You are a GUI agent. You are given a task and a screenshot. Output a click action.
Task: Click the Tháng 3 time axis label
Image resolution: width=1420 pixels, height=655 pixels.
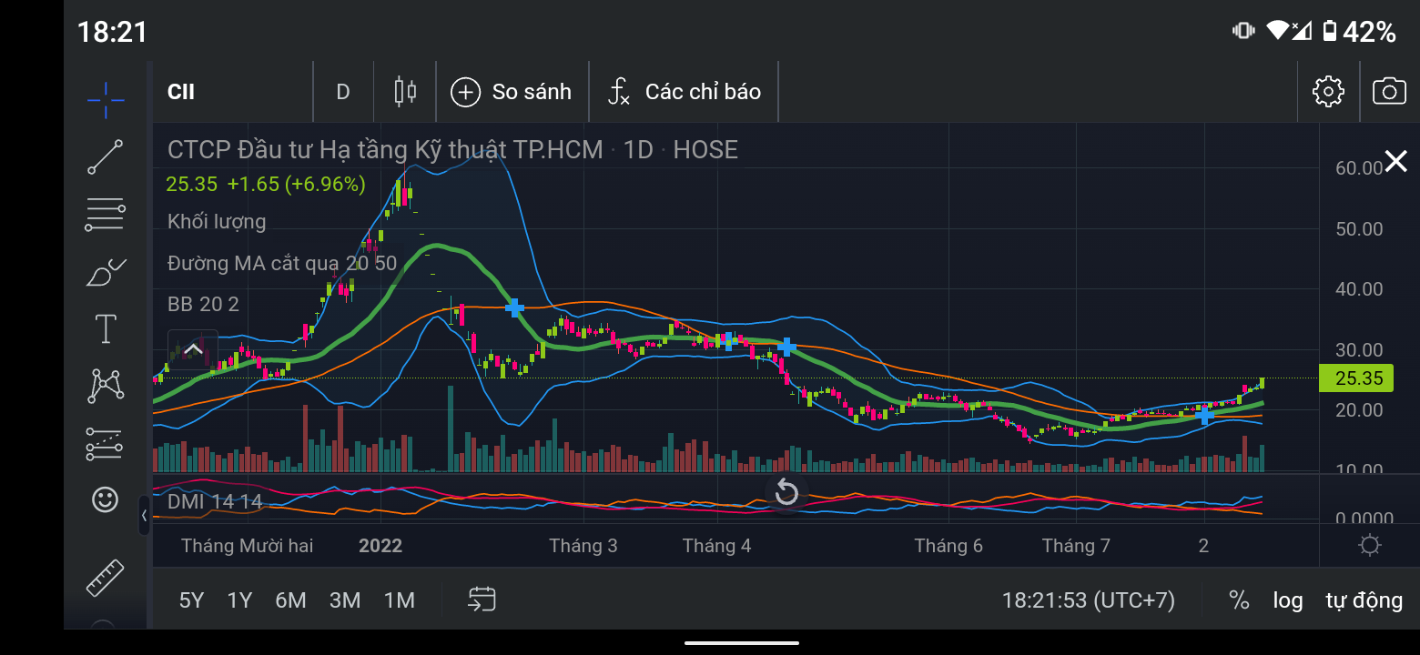pyautogui.click(x=583, y=546)
